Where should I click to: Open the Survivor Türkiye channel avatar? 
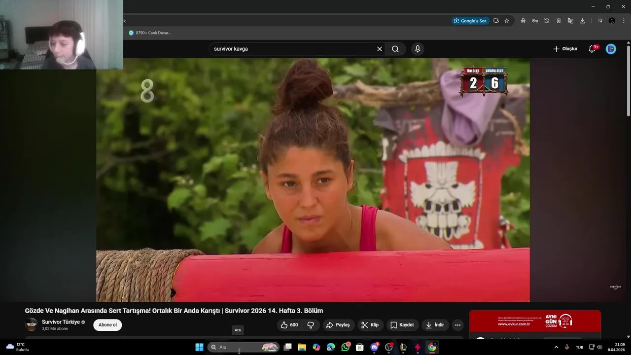click(x=32, y=324)
